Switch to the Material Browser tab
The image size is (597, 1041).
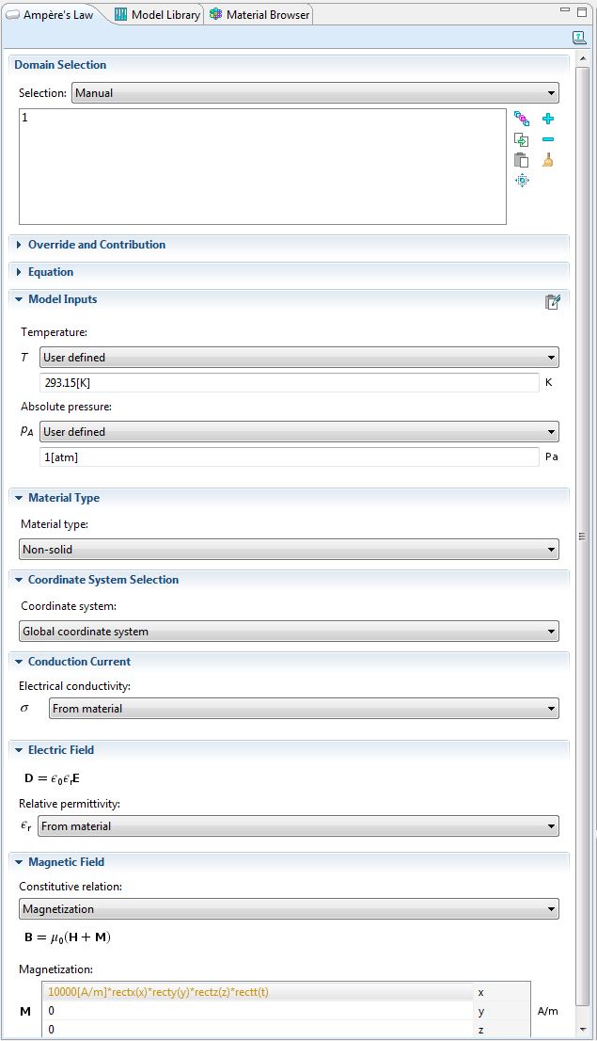click(x=260, y=15)
